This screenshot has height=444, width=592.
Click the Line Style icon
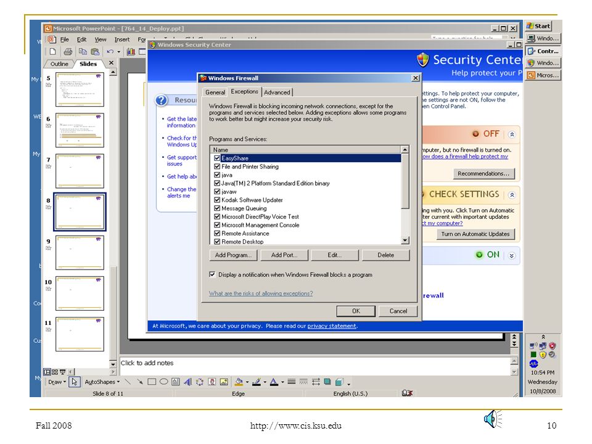[292, 382]
